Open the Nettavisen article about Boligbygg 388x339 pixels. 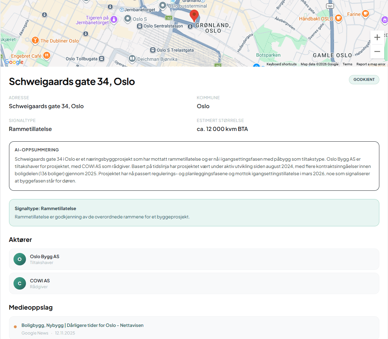[83, 325]
